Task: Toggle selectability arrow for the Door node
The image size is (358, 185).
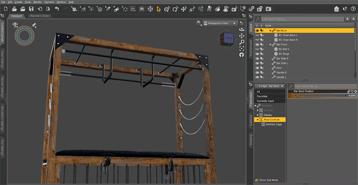Action: [x=262, y=68]
